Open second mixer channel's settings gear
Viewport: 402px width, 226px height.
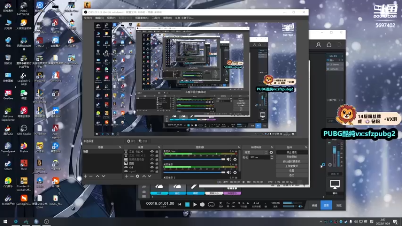point(235,172)
